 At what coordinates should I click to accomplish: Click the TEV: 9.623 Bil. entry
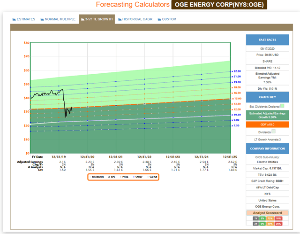point(267,175)
